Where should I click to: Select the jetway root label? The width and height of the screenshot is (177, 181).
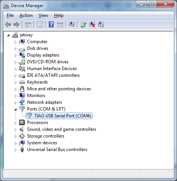coord(26,35)
